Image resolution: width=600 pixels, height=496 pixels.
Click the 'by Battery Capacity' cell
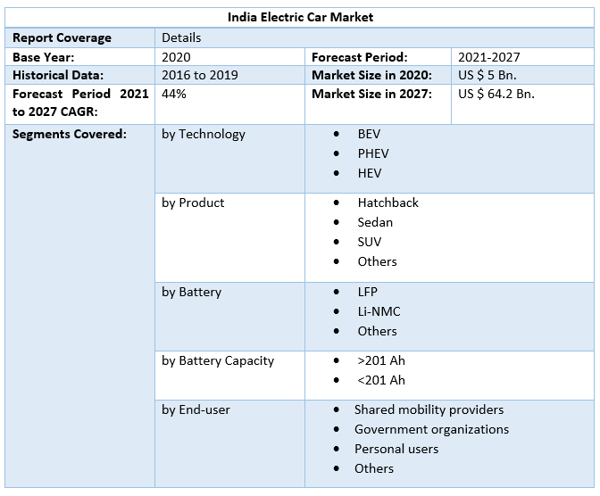(218, 360)
